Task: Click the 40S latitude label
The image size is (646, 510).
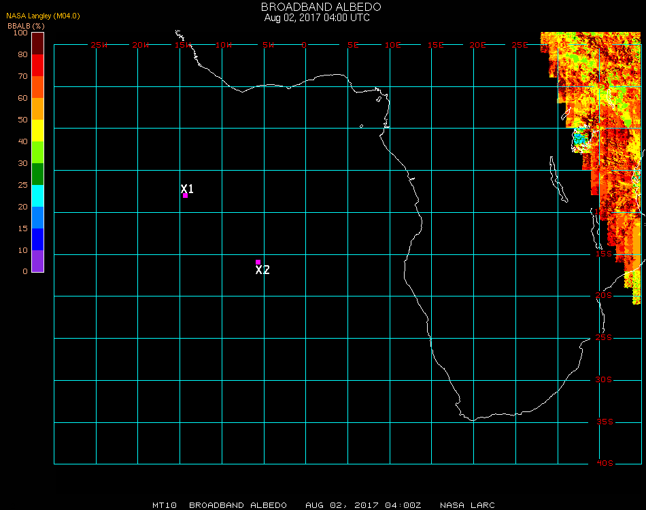Action: pyautogui.click(x=605, y=464)
